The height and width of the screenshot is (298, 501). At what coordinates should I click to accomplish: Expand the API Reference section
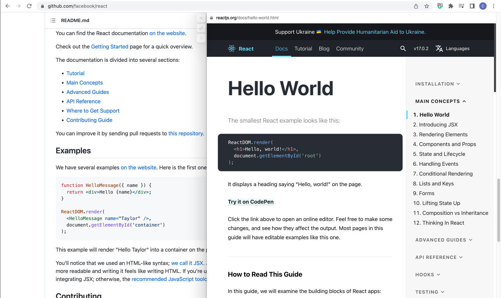[x=439, y=257]
